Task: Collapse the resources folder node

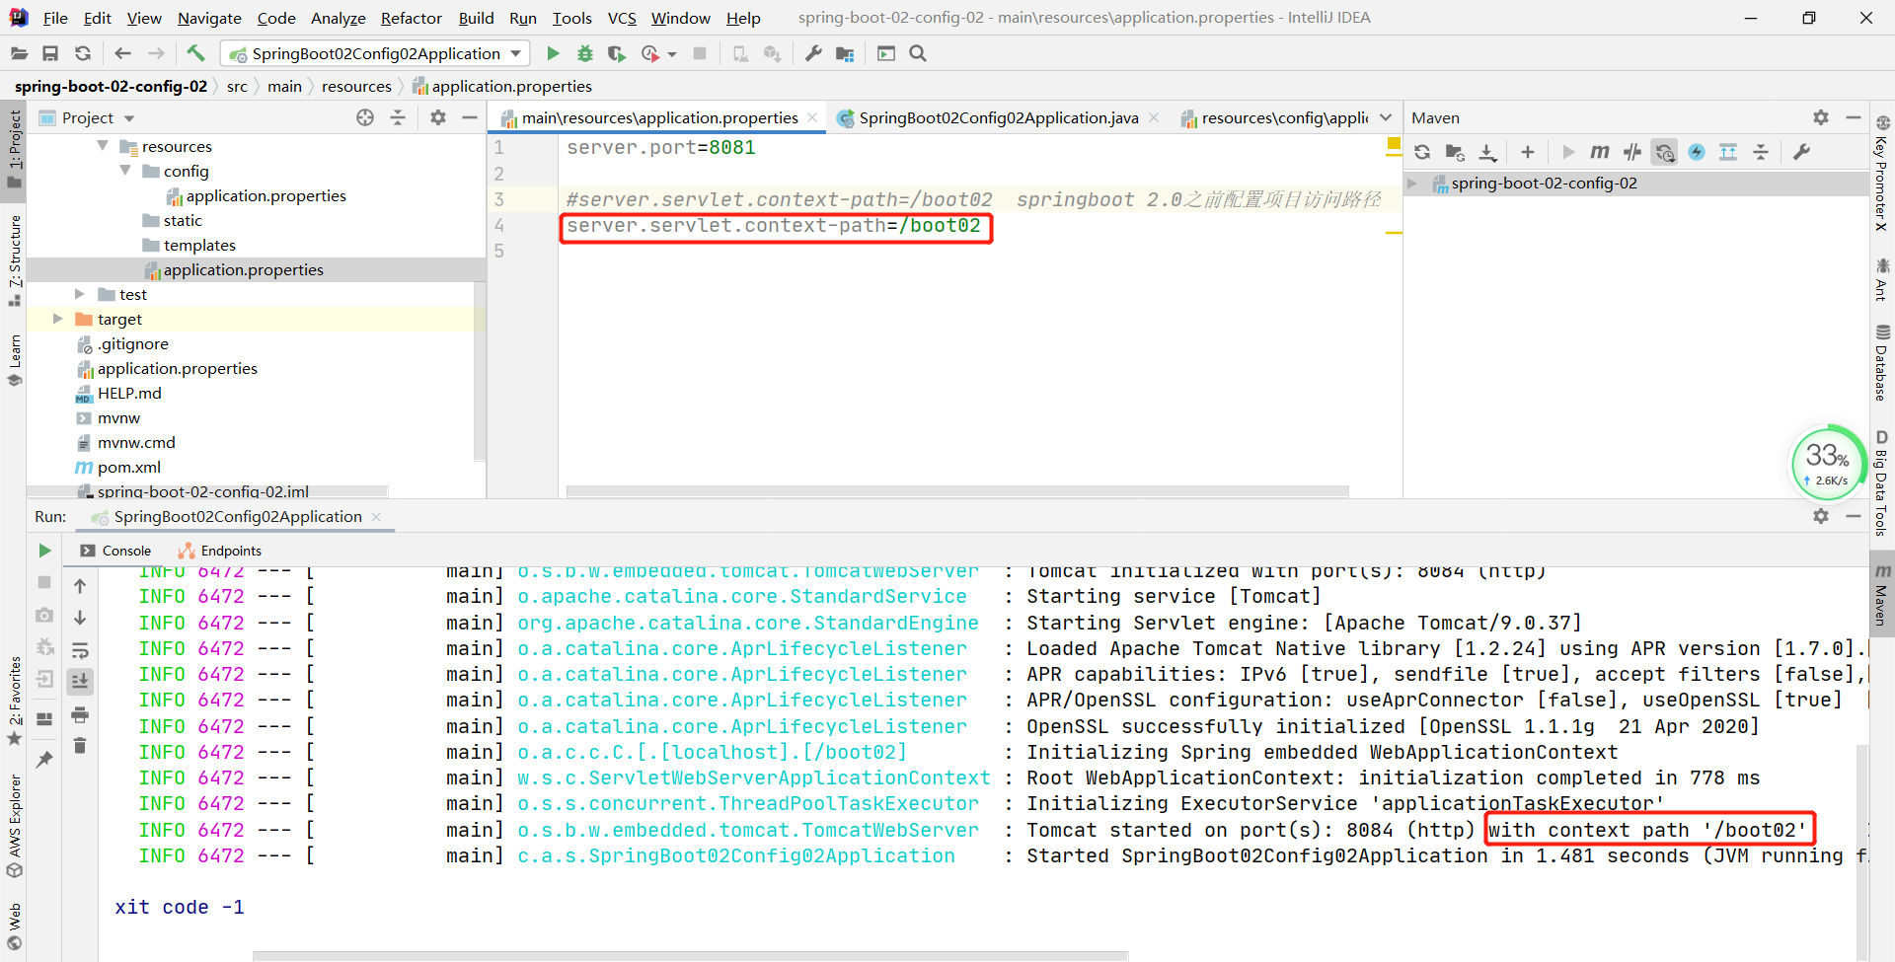Action: [x=103, y=145]
